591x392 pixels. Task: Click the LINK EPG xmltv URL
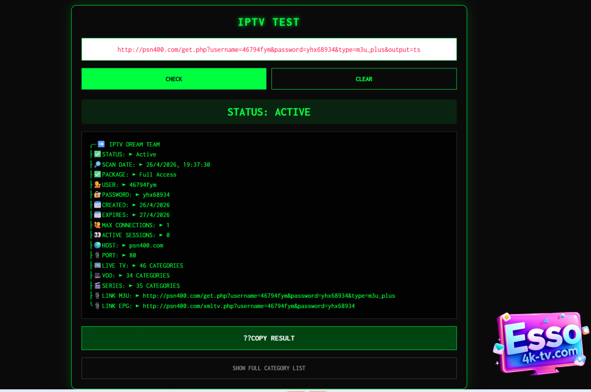tap(248, 306)
